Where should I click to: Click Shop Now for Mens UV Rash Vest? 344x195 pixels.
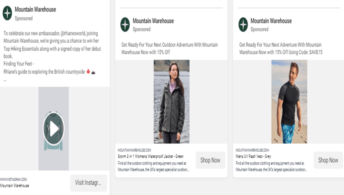point(328,160)
